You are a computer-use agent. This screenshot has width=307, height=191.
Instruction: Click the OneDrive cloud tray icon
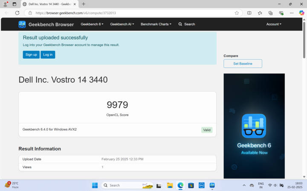(252, 185)
